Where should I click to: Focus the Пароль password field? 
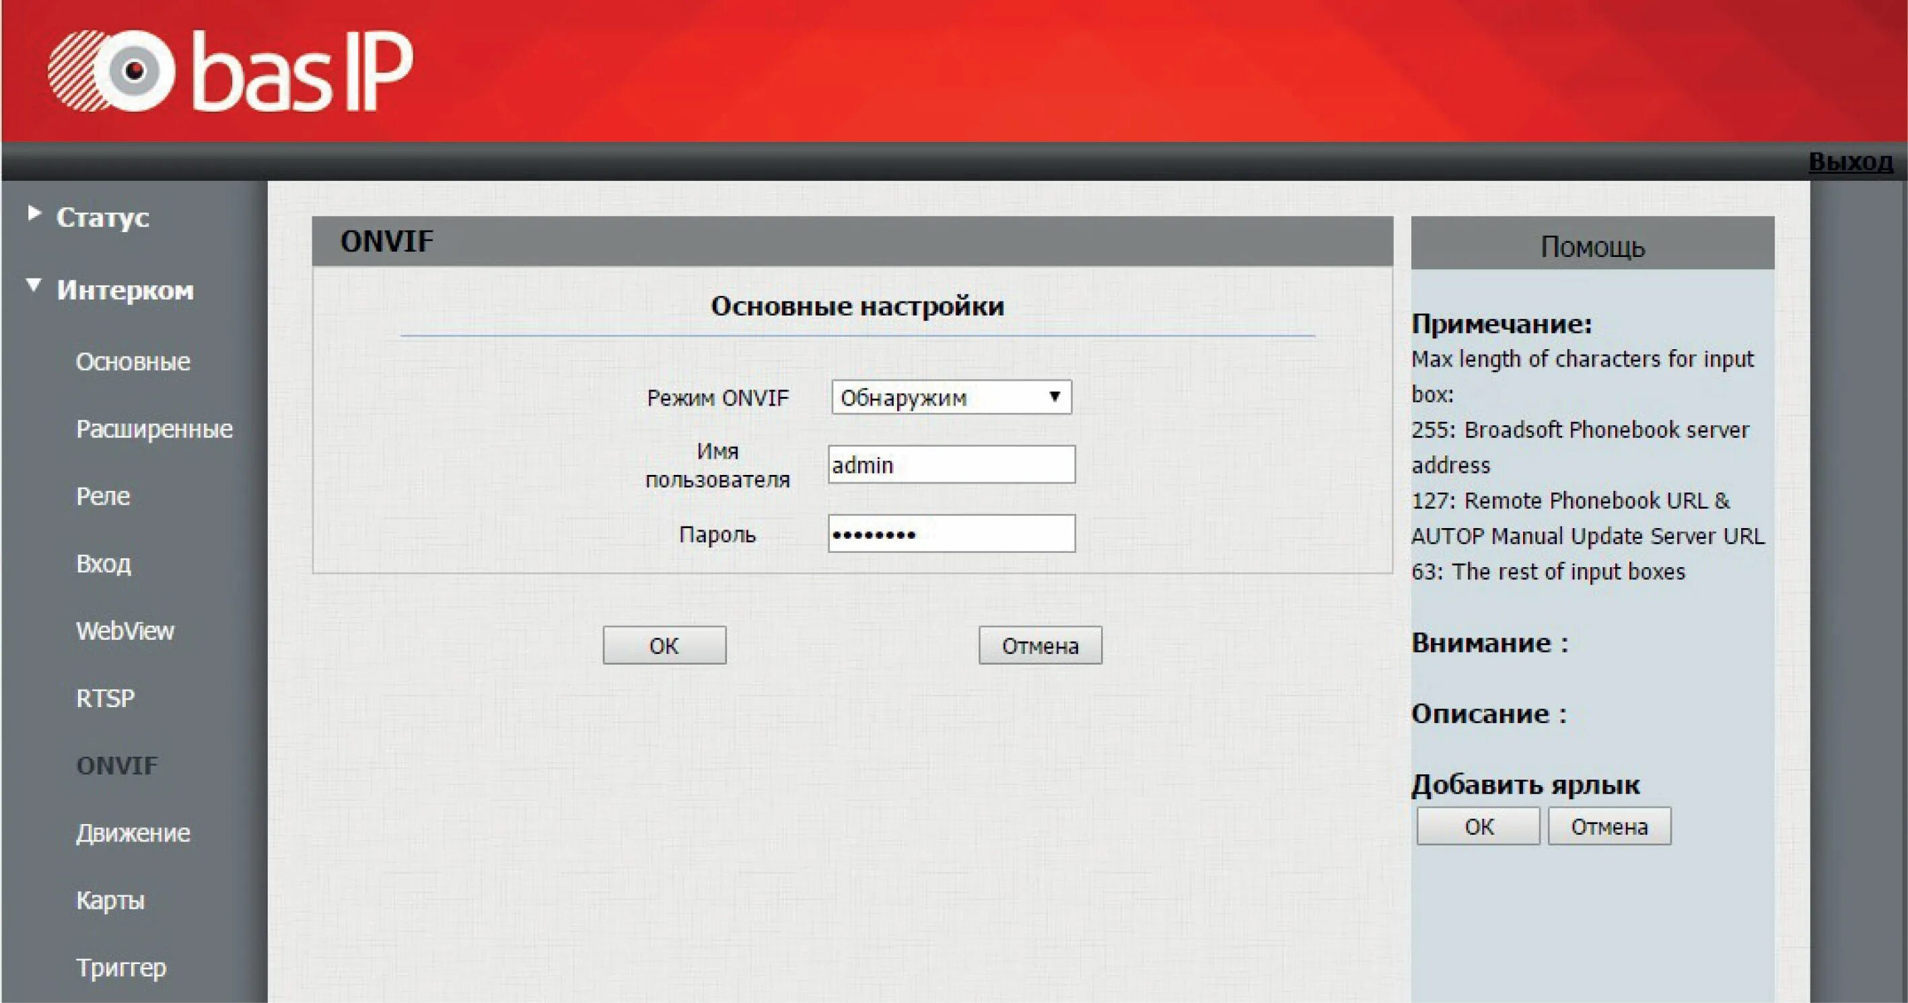click(x=951, y=533)
